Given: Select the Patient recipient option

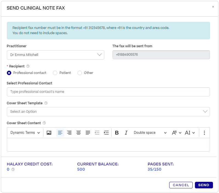Looking at the screenshot, I should pyautogui.click(x=55, y=73).
